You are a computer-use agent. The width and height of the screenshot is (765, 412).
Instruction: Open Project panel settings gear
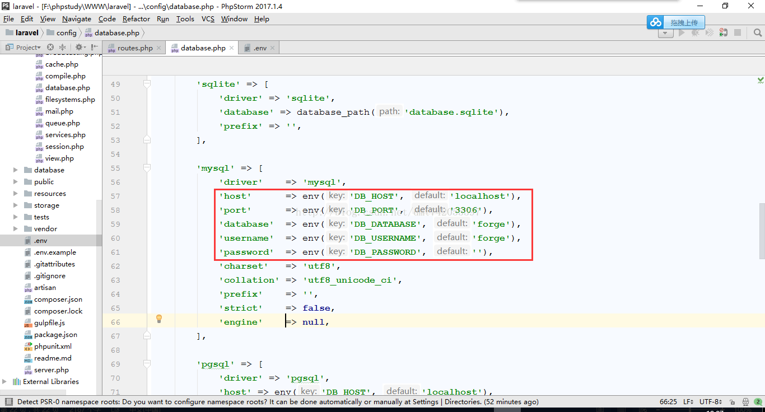click(x=79, y=48)
